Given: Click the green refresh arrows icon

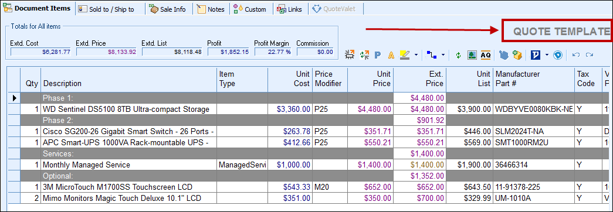Looking at the screenshot, I should (x=458, y=55).
